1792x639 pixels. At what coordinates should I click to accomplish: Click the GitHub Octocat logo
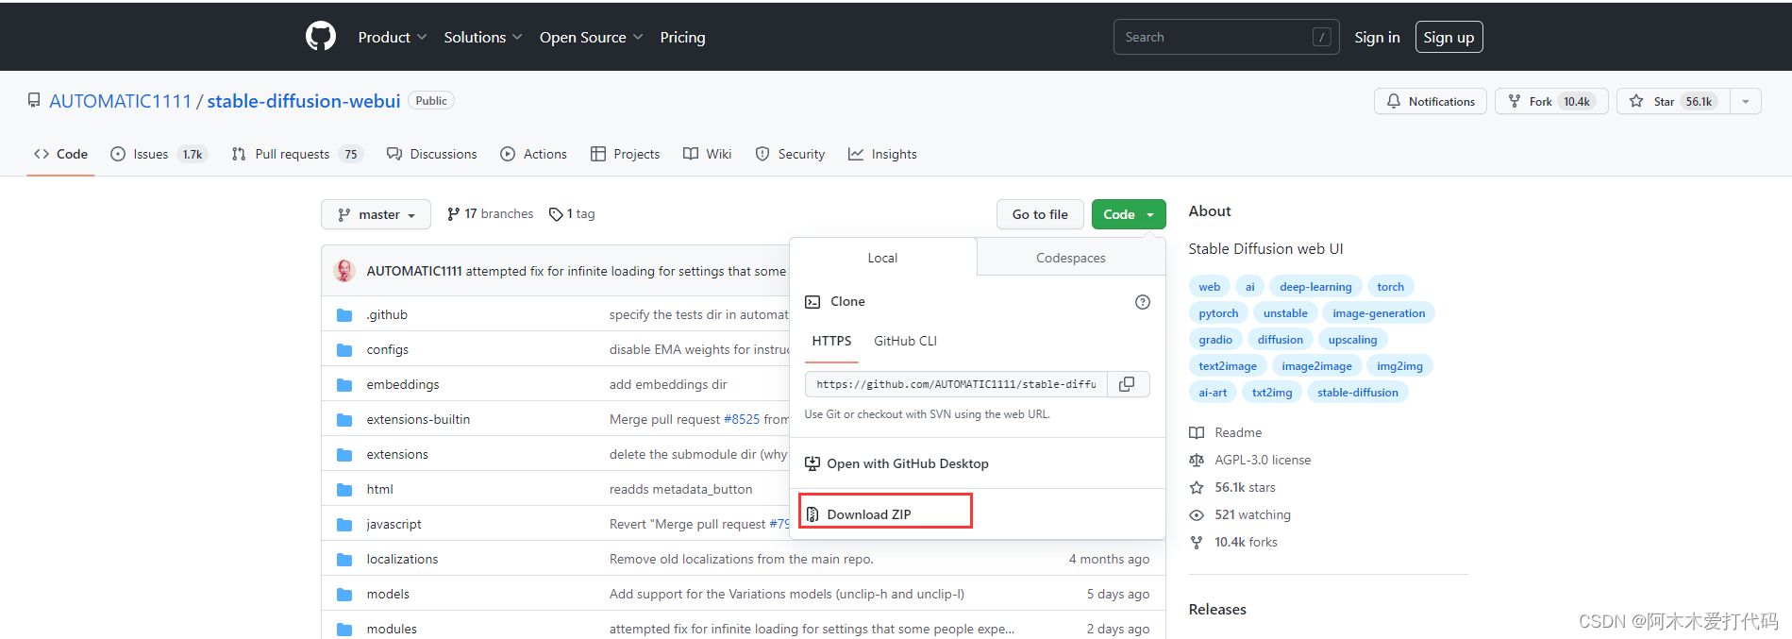(x=321, y=37)
